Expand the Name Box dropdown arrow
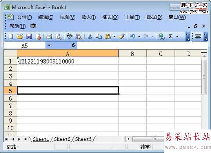 coord(49,46)
